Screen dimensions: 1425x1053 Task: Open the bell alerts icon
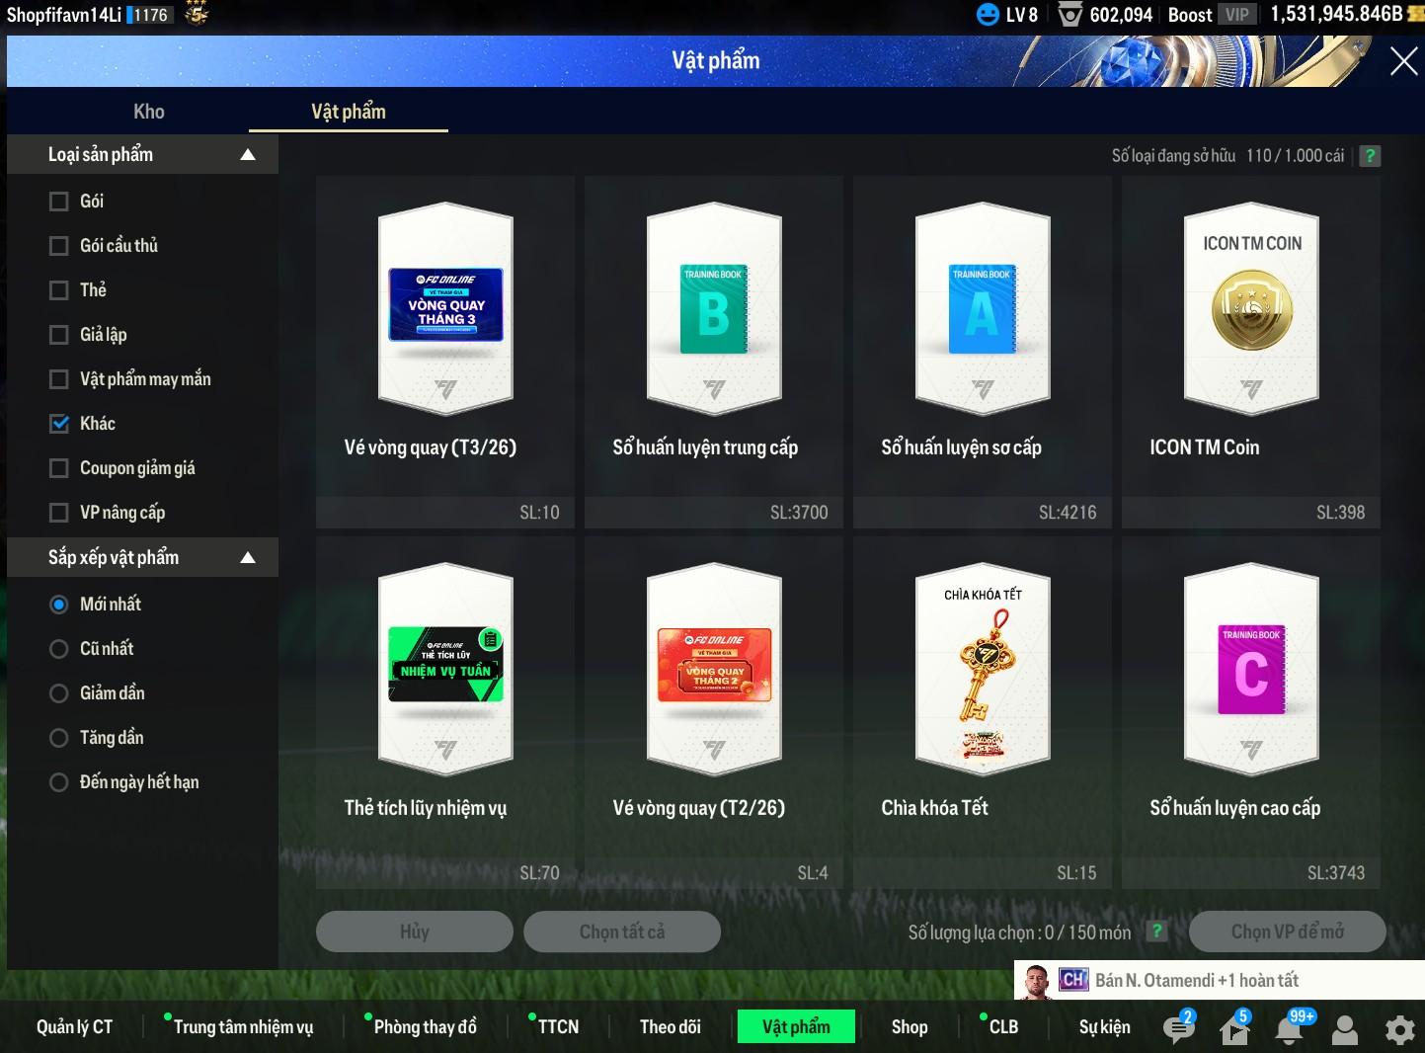(1290, 1028)
